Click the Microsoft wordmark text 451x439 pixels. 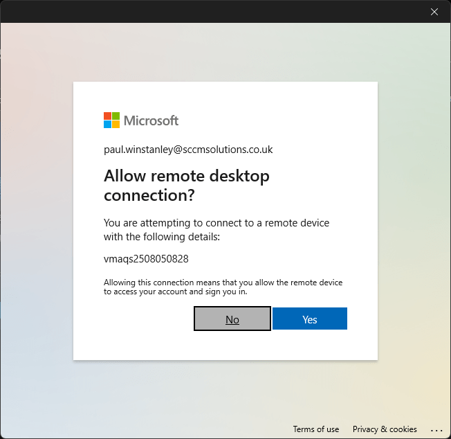click(x=151, y=120)
